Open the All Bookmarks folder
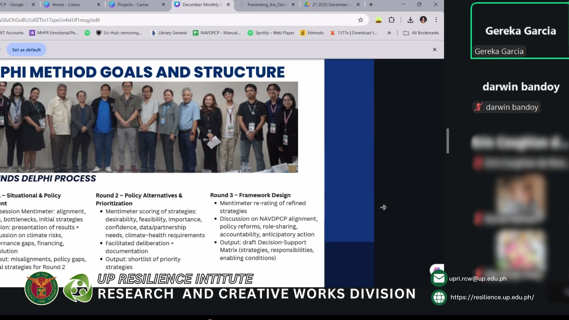This screenshot has width=569, height=320. point(421,33)
